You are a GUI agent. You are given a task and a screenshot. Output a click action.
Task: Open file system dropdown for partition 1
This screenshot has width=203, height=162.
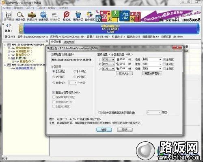(108, 59)
